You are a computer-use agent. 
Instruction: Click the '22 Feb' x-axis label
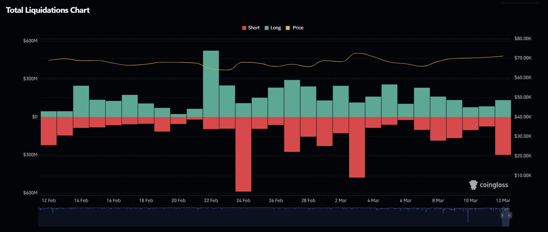pyautogui.click(x=211, y=200)
